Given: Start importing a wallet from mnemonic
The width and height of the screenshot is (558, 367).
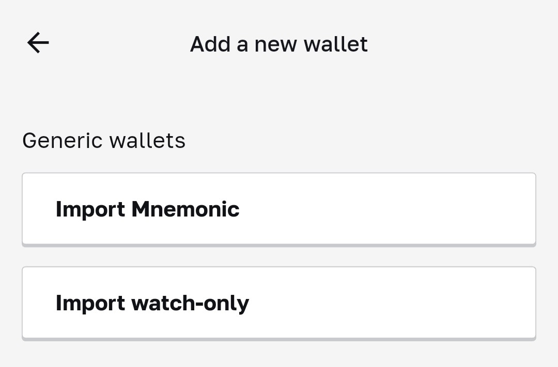Looking at the screenshot, I should (278, 209).
